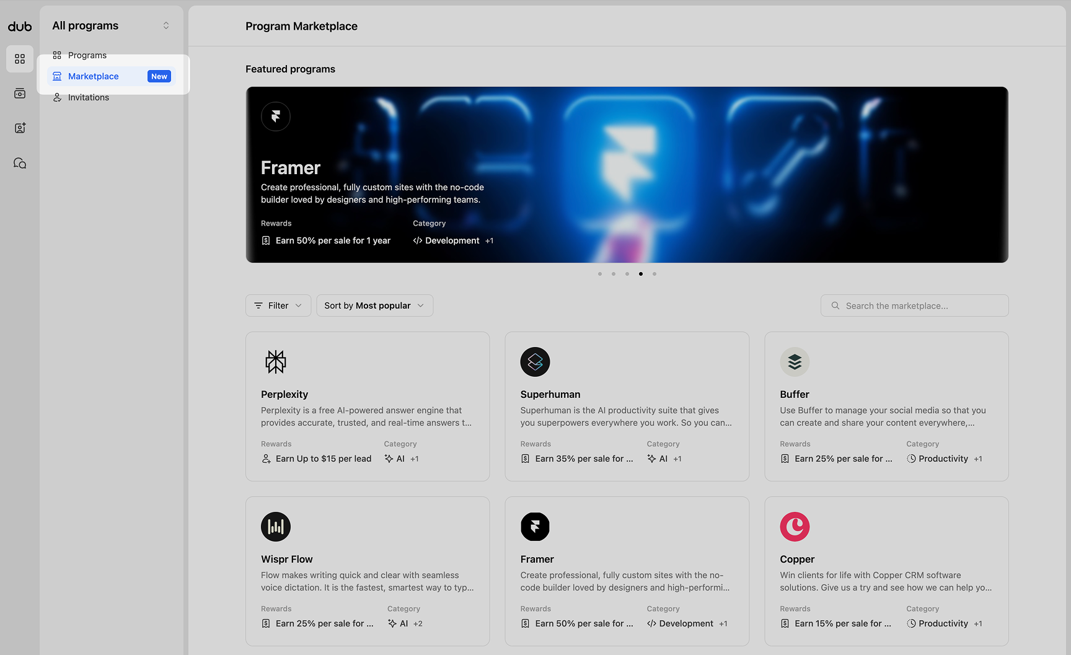The height and width of the screenshot is (655, 1071).
Task: Open the payouts wallet icon in sidebar
Action: [19, 93]
